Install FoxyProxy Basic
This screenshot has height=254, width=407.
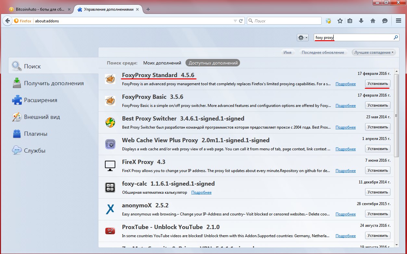(378, 105)
